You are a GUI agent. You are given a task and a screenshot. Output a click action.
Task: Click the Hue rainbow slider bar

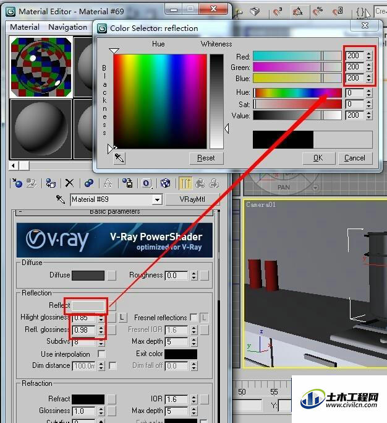(297, 93)
